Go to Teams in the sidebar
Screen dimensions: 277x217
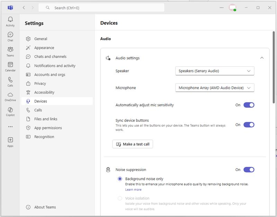[10, 52]
